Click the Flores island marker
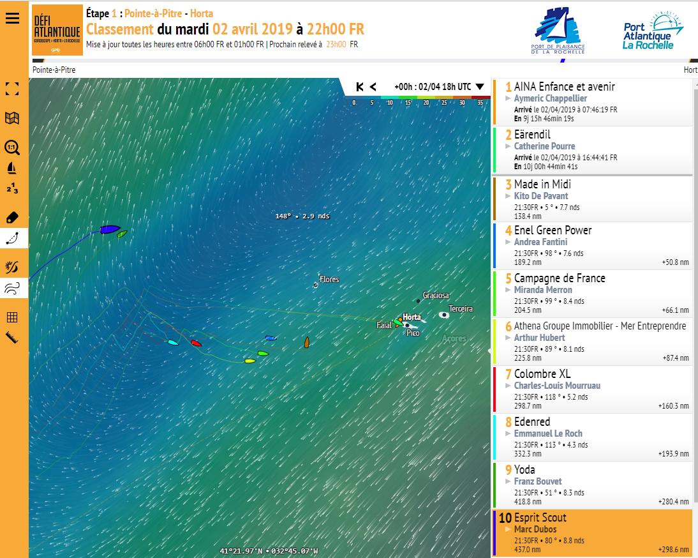This screenshot has width=698, height=558. tap(316, 285)
